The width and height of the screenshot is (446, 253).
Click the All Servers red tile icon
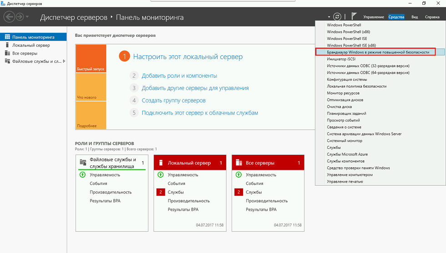click(x=239, y=163)
